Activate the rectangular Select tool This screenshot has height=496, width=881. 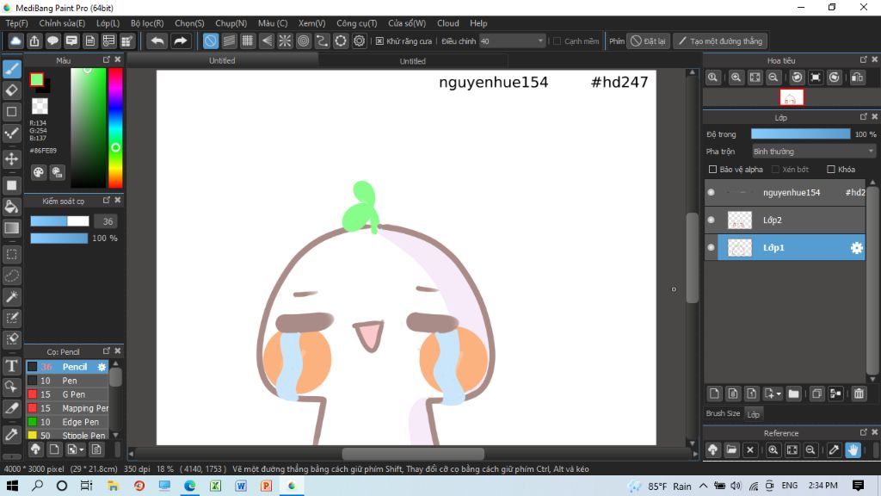12,254
